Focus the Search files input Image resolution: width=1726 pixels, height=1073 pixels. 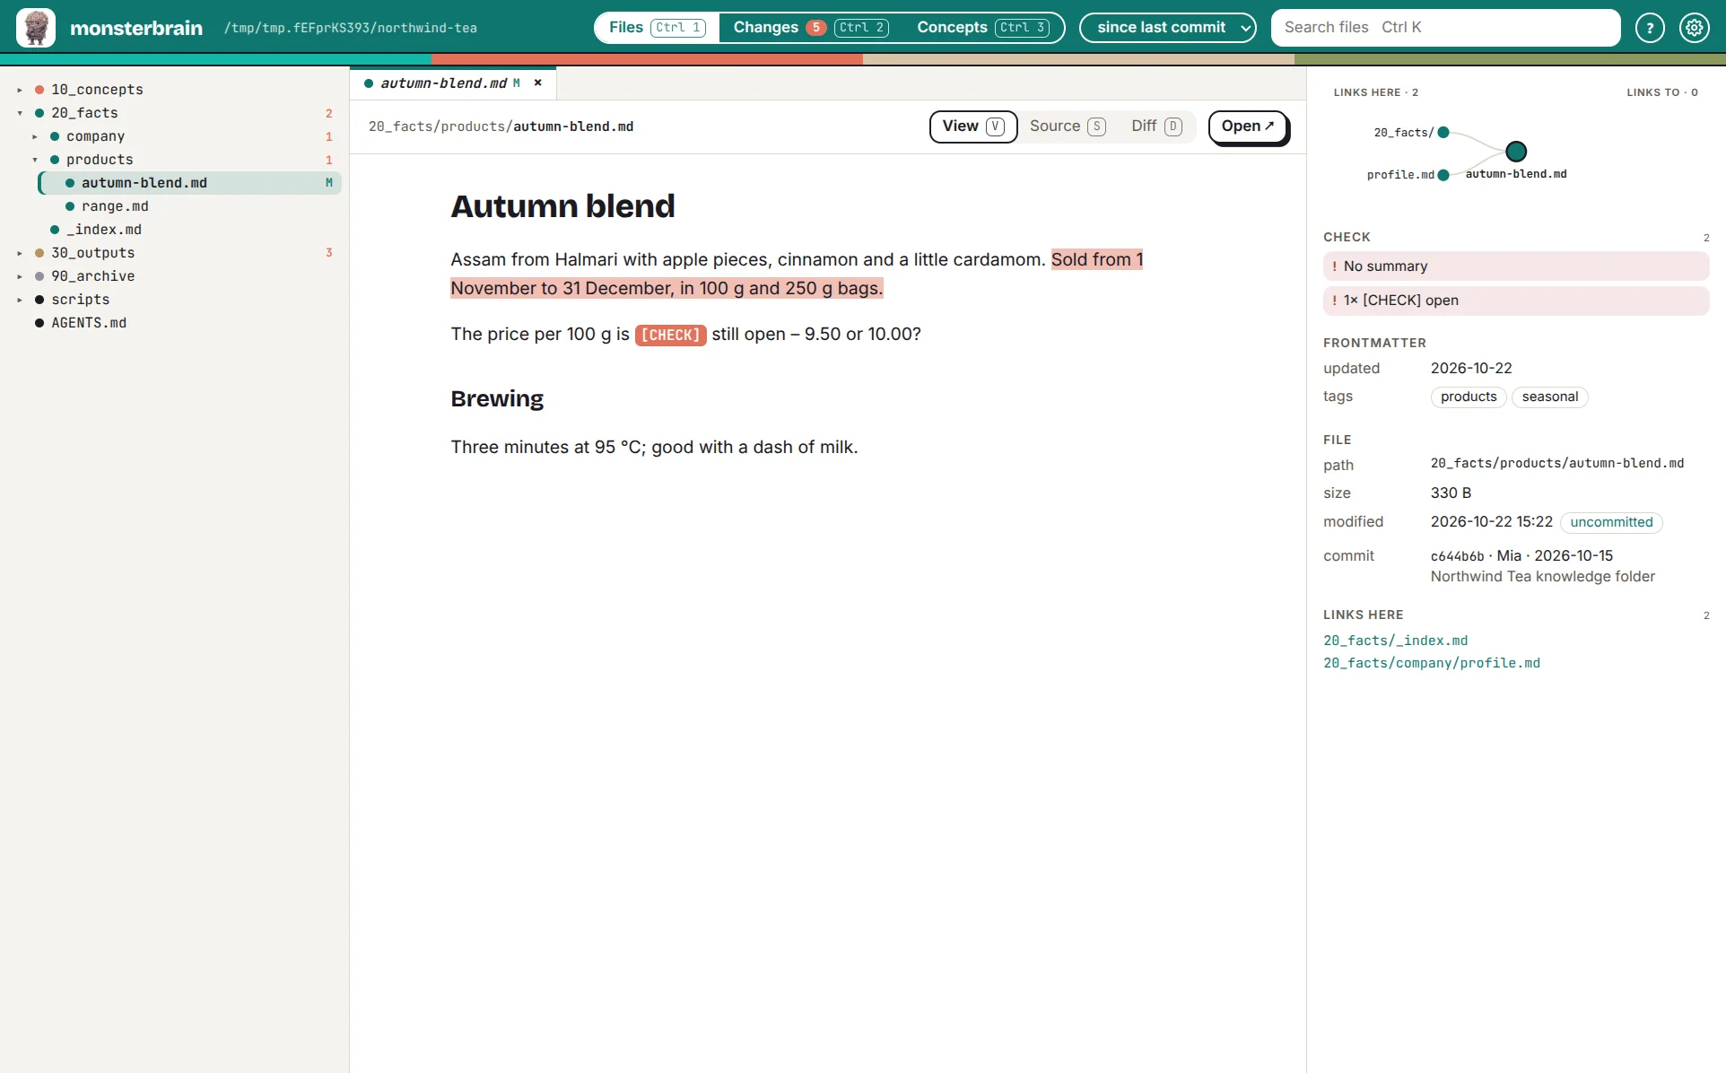pyautogui.click(x=1445, y=28)
